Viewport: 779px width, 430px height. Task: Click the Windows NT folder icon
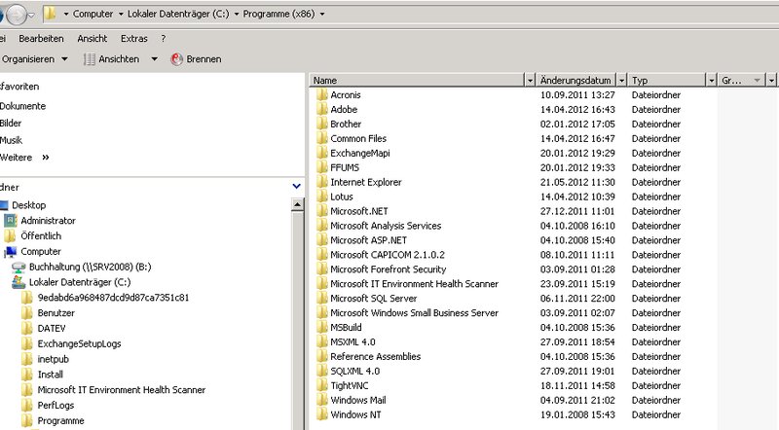(322, 414)
